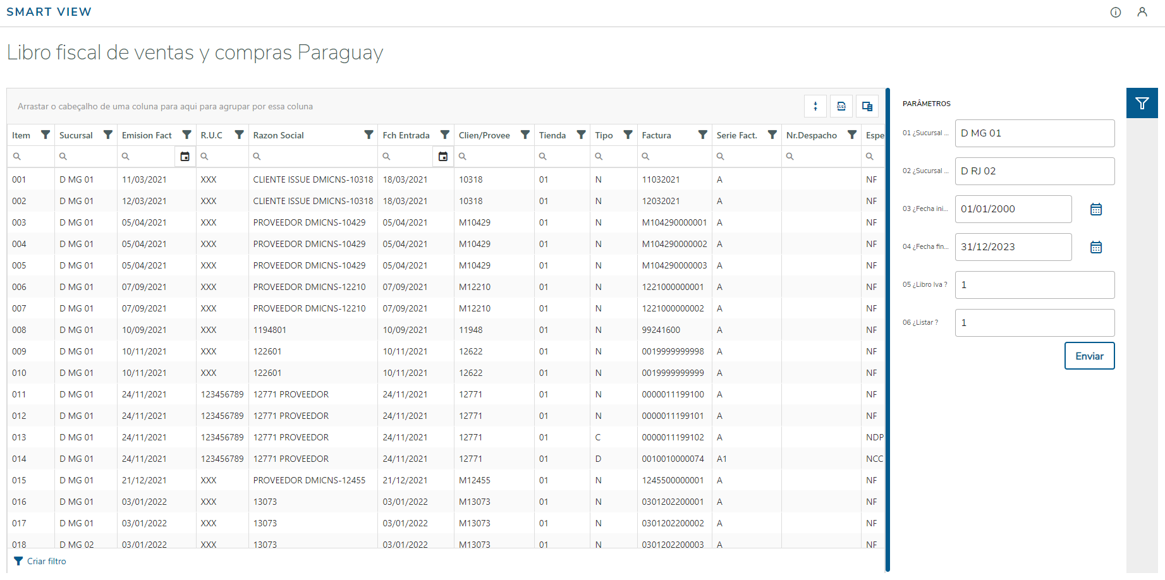Click the group-by column drop area text

(165, 106)
